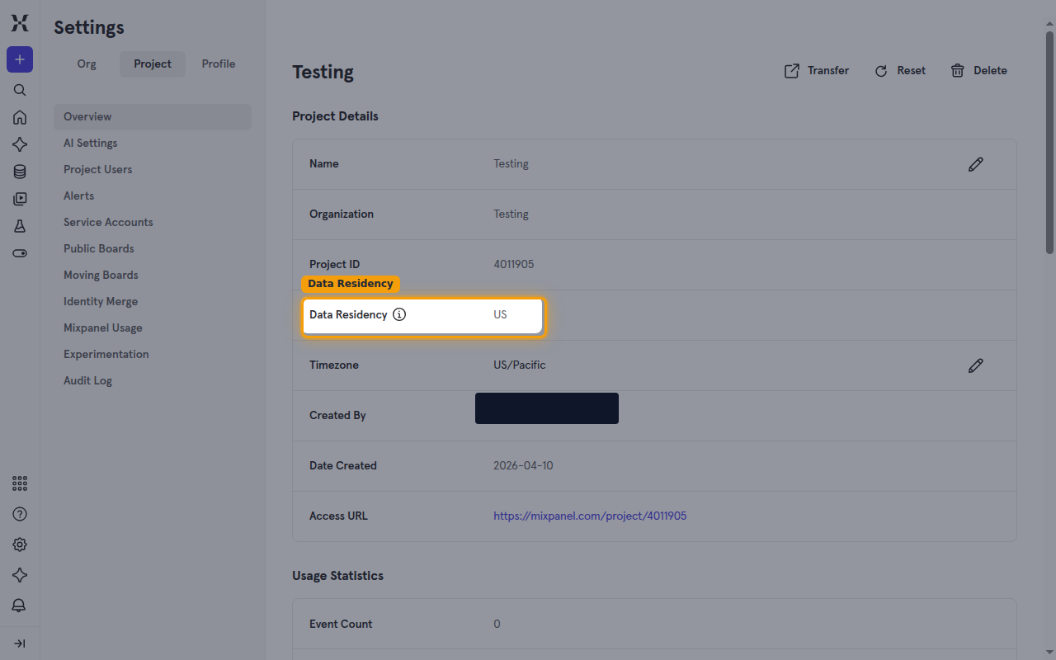
Task: Edit the Timezone with pencil icon
Action: (976, 365)
